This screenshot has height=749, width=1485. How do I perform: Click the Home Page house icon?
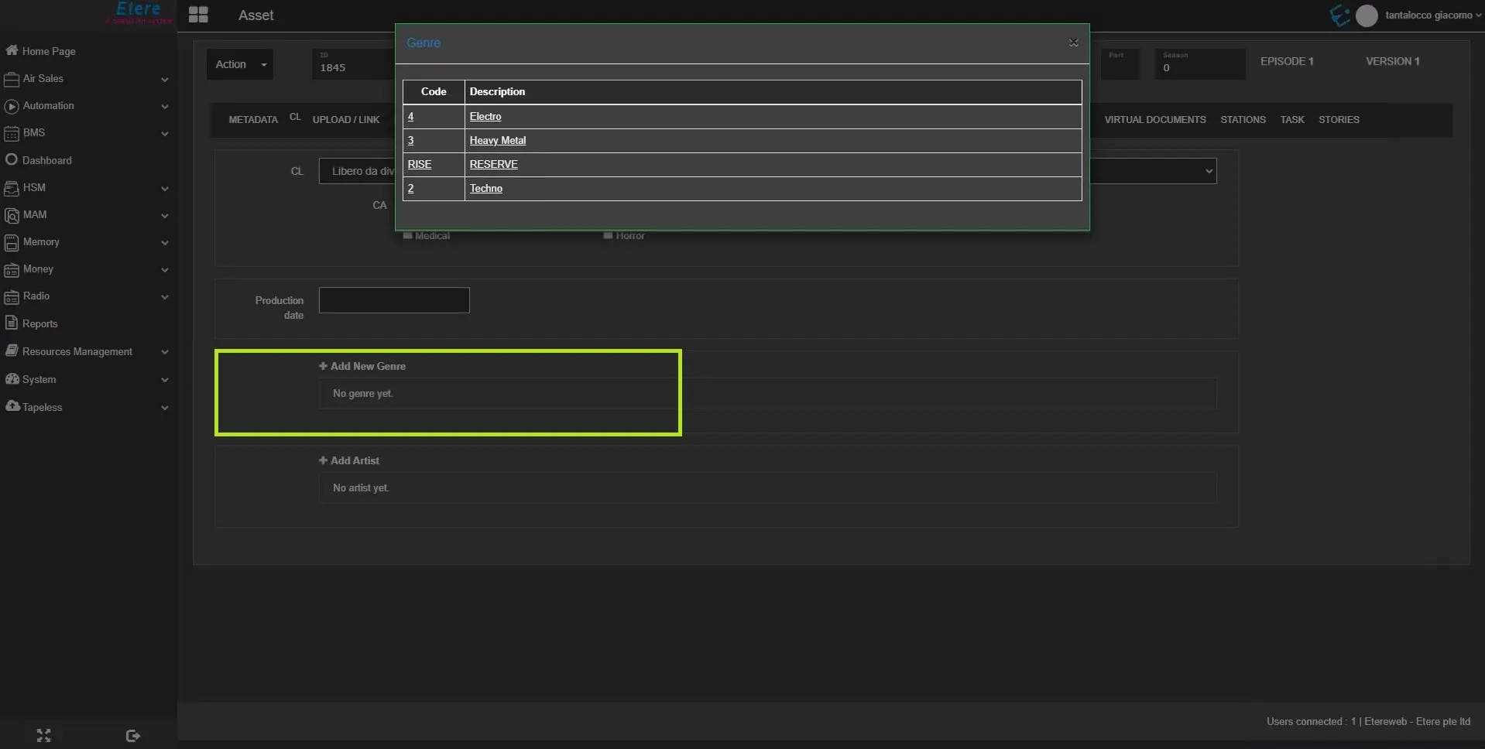pyautogui.click(x=12, y=50)
